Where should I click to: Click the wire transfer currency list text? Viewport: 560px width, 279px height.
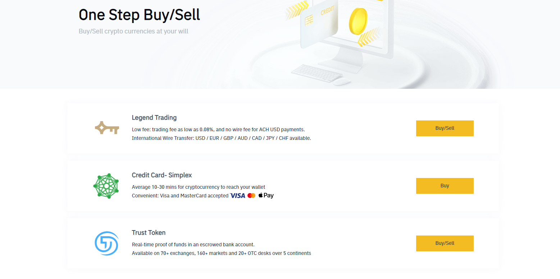[x=221, y=138]
